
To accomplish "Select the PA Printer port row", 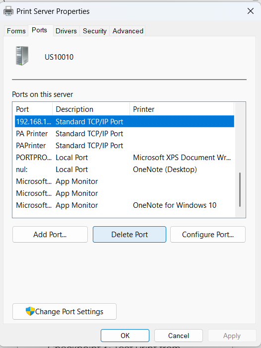I will 125,134.
